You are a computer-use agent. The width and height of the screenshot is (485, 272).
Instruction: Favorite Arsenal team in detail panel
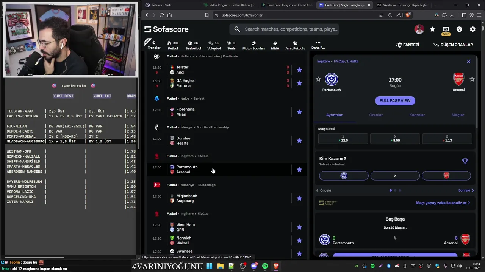[x=472, y=79]
